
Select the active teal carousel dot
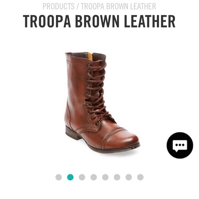click(70, 177)
